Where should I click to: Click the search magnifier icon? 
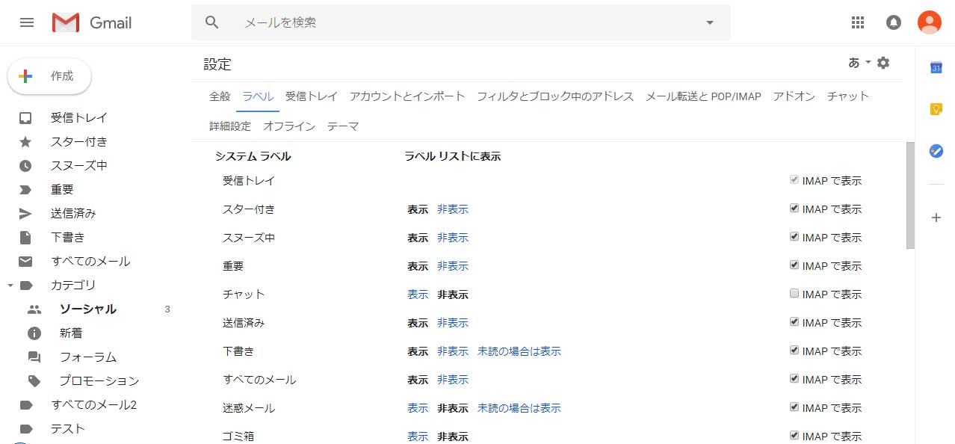click(212, 22)
